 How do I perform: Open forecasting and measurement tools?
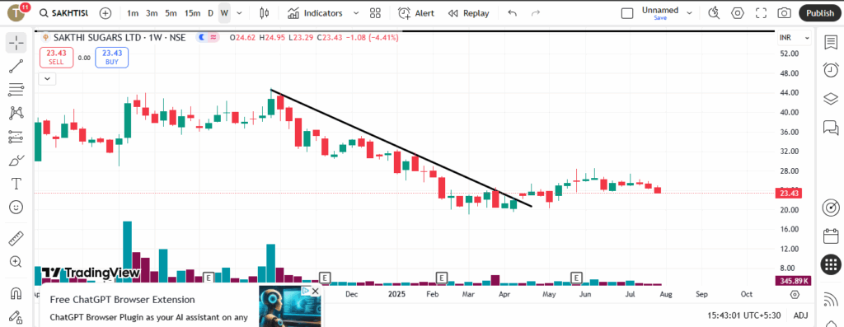(x=16, y=138)
